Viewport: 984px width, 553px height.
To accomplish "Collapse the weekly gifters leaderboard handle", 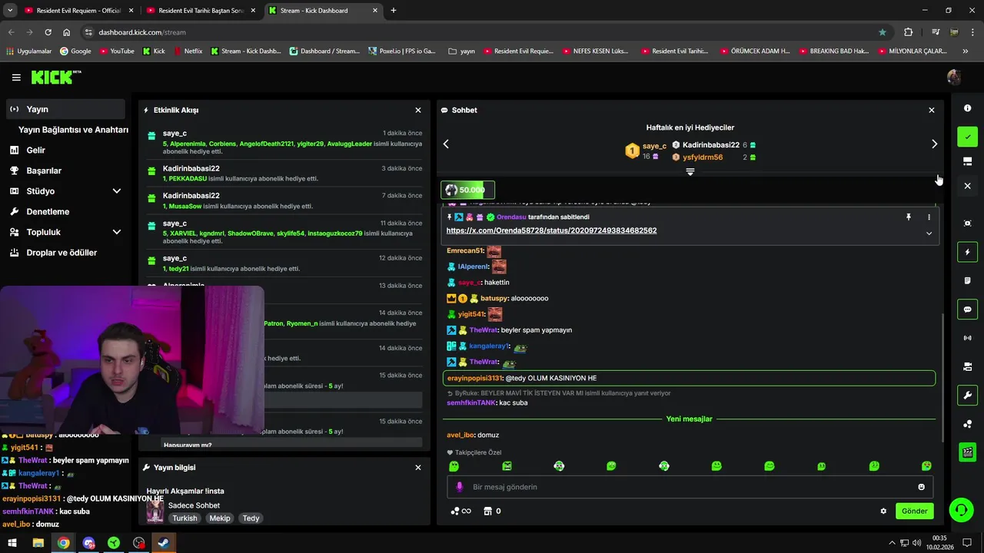I will (690, 172).
